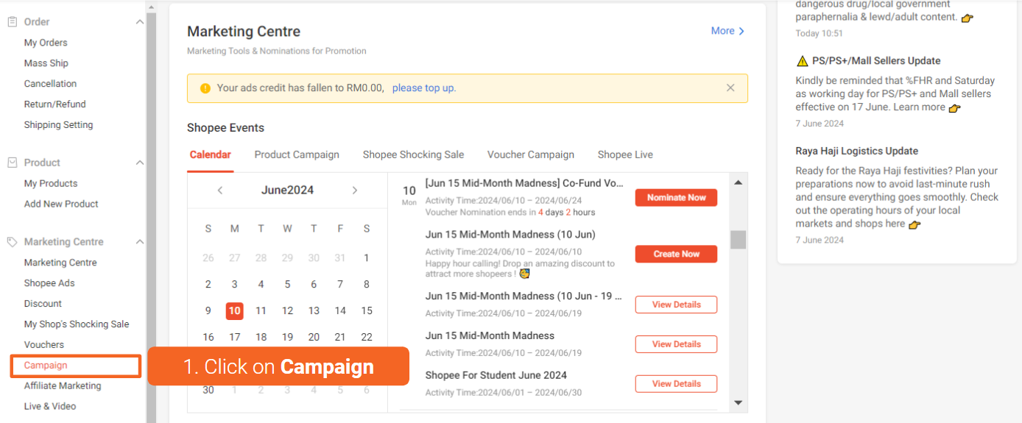
Task: Switch to Voucher Campaign tab
Action: click(x=531, y=154)
